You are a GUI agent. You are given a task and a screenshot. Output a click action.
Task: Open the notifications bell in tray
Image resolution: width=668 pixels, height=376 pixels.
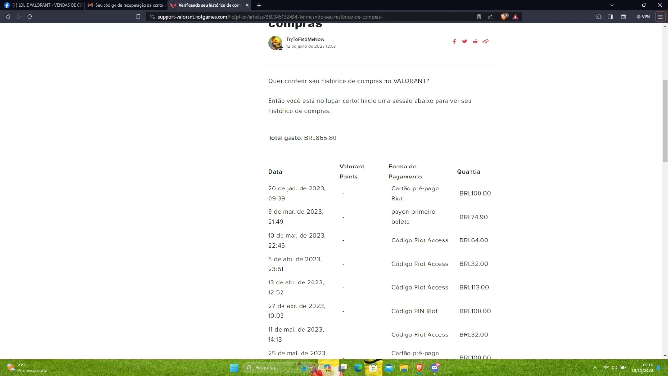tap(658, 368)
